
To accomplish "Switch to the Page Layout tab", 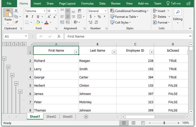I will 67,3.
